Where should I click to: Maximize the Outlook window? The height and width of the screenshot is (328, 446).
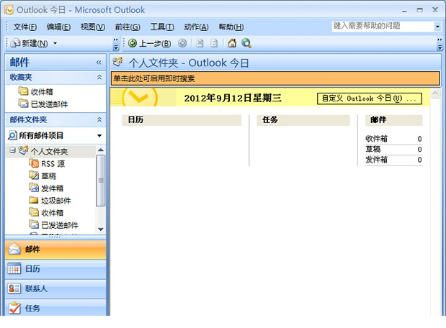[419, 10]
